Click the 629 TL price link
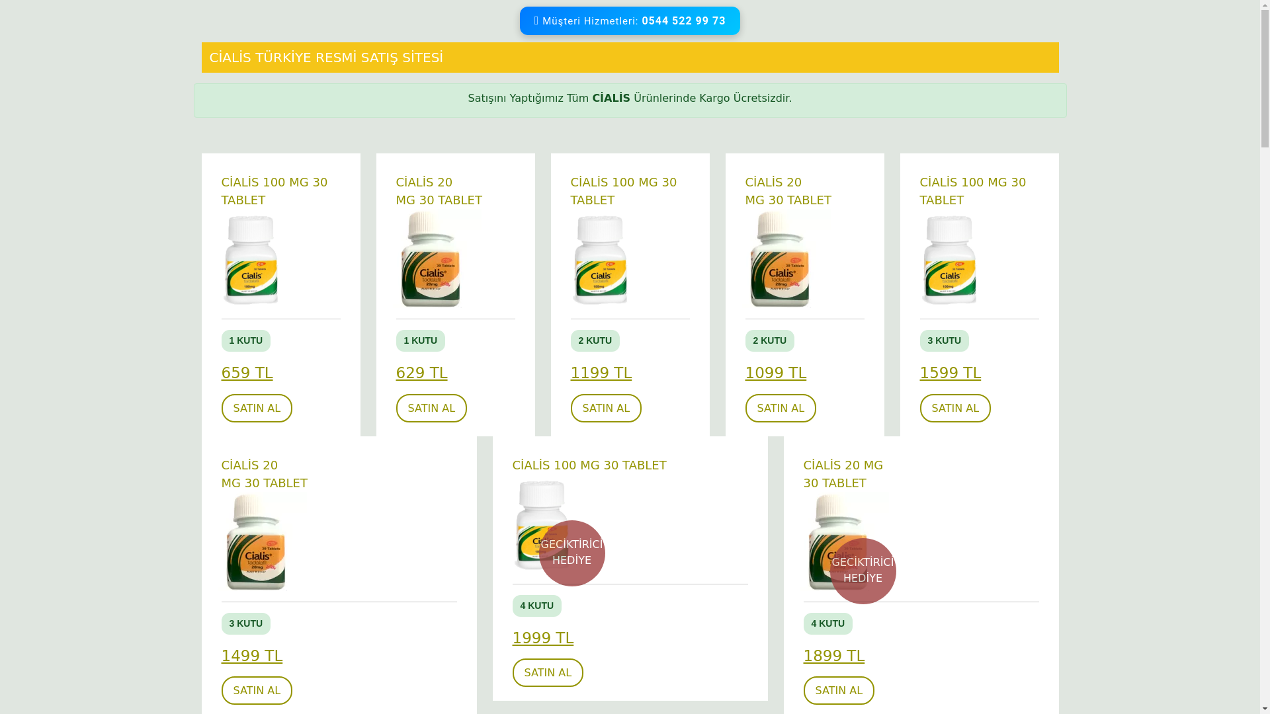The width and height of the screenshot is (1270, 714). tap(421, 373)
